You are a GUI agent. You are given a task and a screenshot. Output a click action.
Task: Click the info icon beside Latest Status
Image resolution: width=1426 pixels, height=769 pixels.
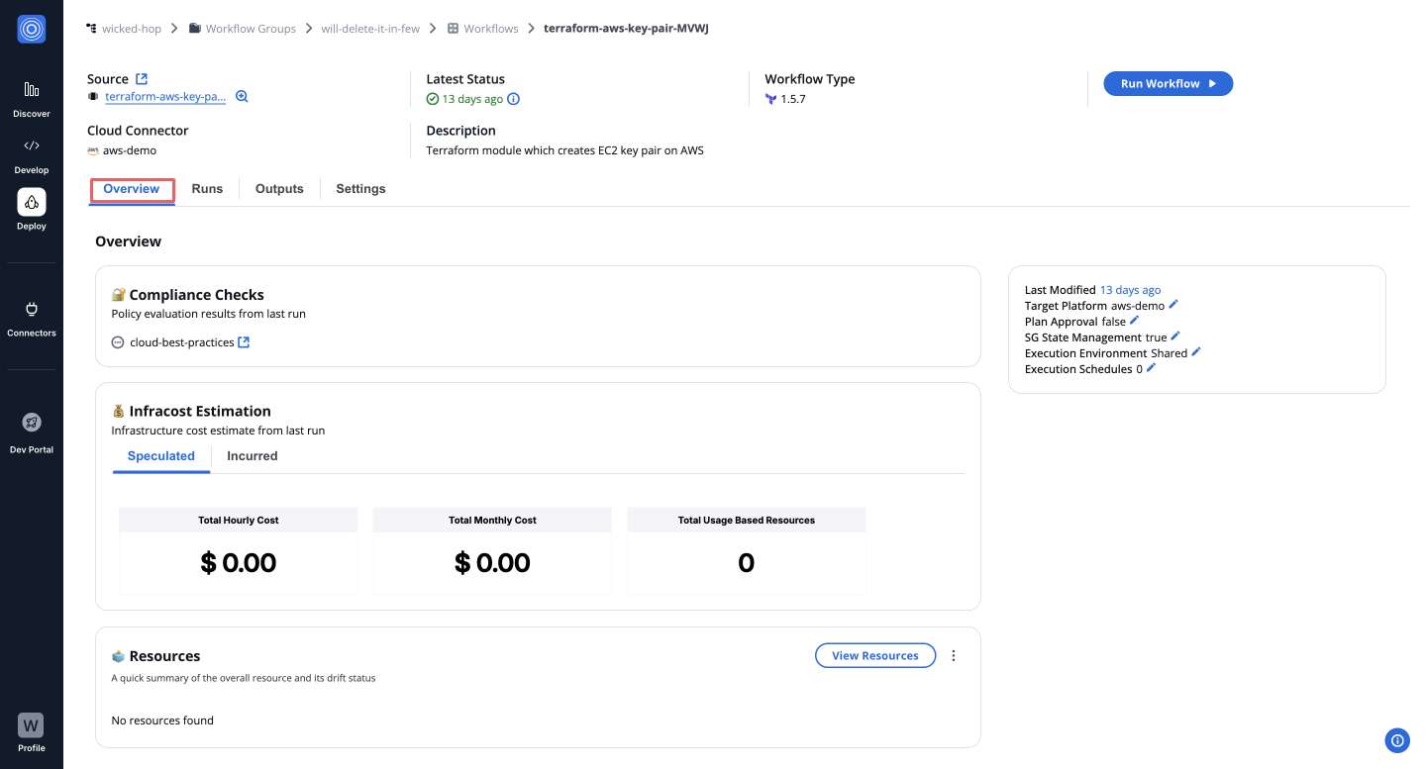pyautogui.click(x=514, y=99)
